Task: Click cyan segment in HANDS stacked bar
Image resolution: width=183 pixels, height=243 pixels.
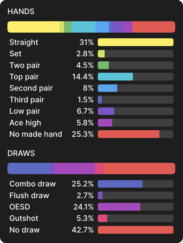Action: click(x=83, y=27)
